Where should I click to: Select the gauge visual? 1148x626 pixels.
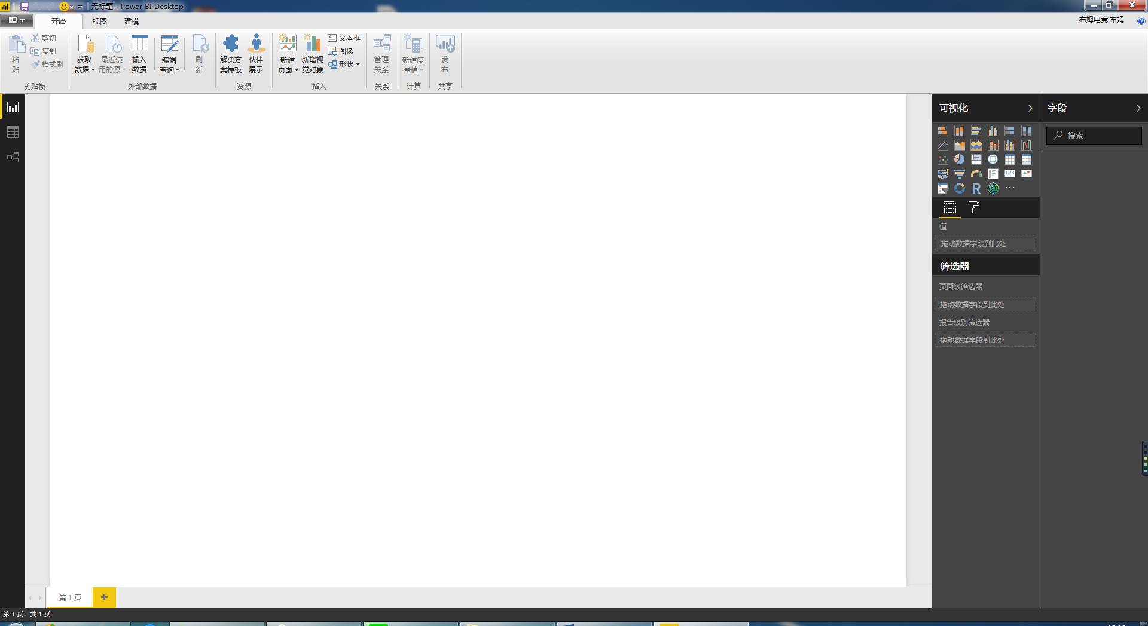pos(976,174)
